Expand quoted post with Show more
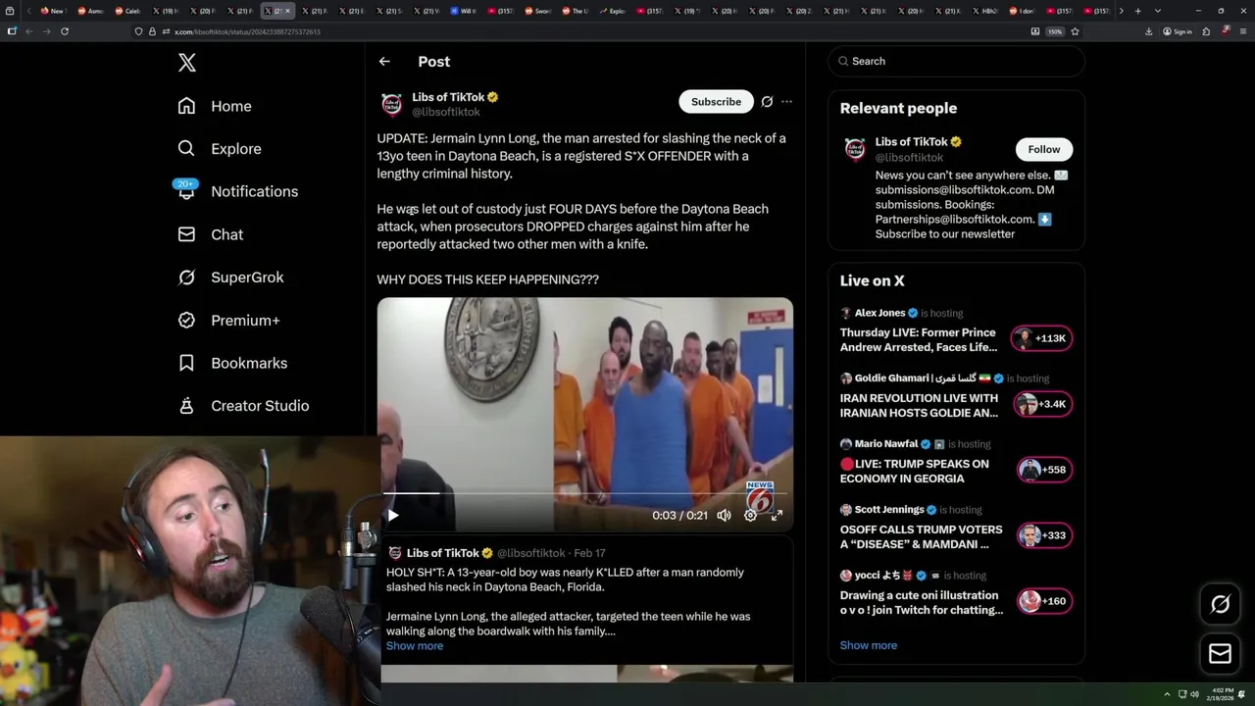This screenshot has height=706, width=1255. [415, 646]
